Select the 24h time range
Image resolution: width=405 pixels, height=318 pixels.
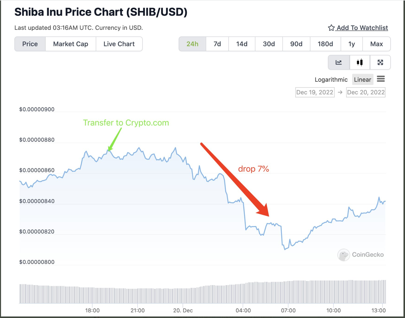point(192,44)
